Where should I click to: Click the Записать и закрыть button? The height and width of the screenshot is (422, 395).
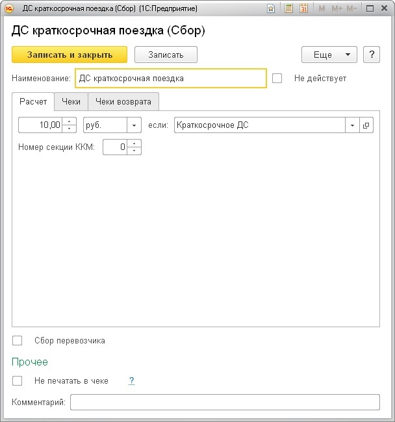click(x=70, y=55)
